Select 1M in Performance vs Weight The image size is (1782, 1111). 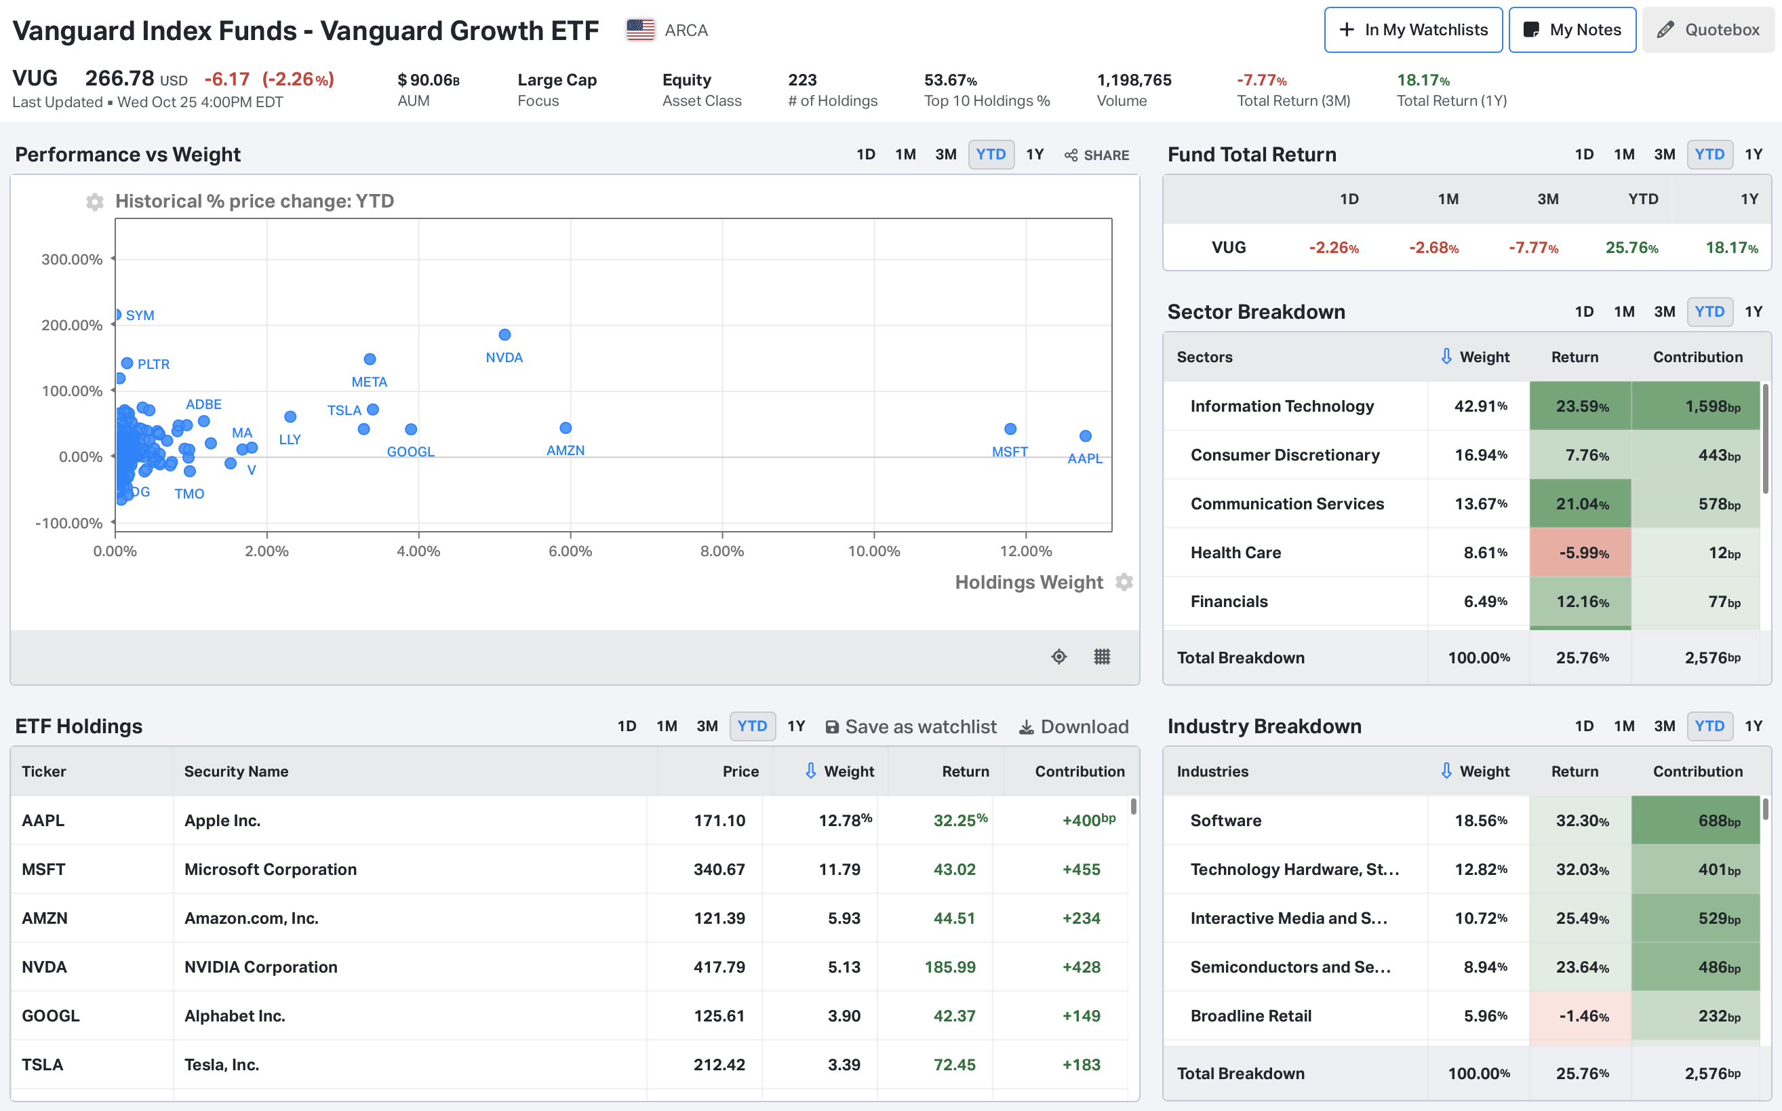tap(905, 155)
